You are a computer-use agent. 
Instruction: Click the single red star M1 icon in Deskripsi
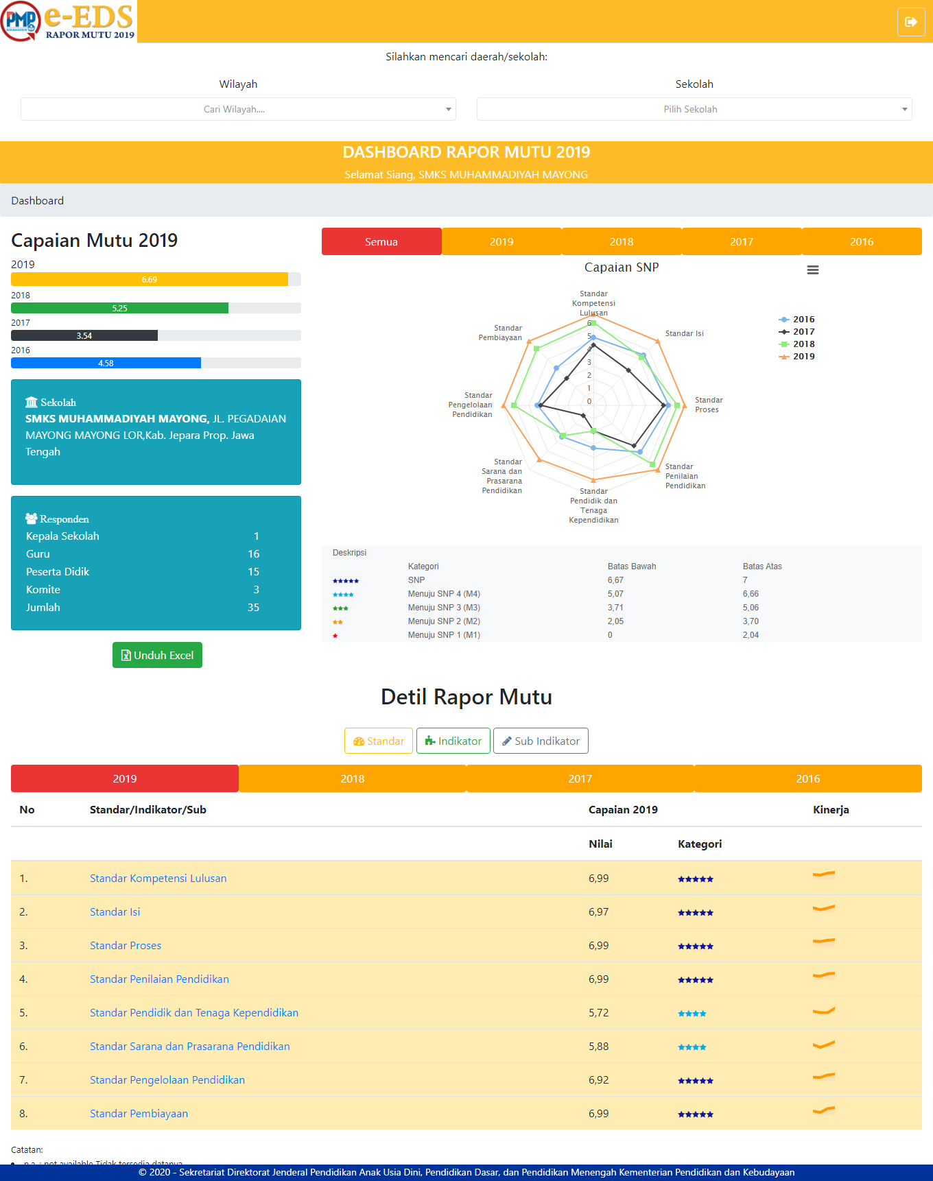click(335, 636)
